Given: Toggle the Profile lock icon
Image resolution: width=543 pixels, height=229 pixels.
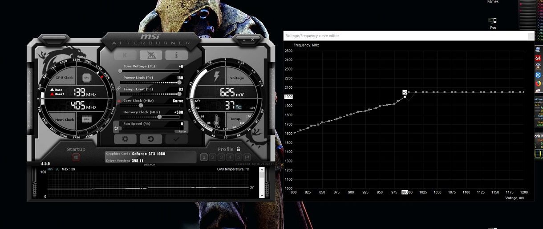Looking at the screenshot, I should [x=239, y=149].
